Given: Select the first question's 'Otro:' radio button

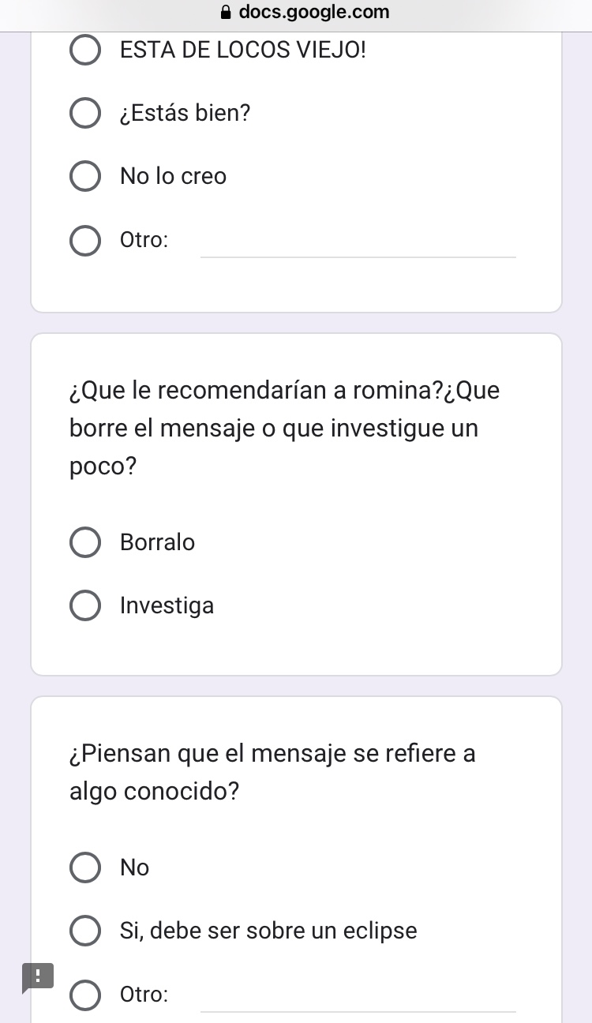Looking at the screenshot, I should [85, 240].
